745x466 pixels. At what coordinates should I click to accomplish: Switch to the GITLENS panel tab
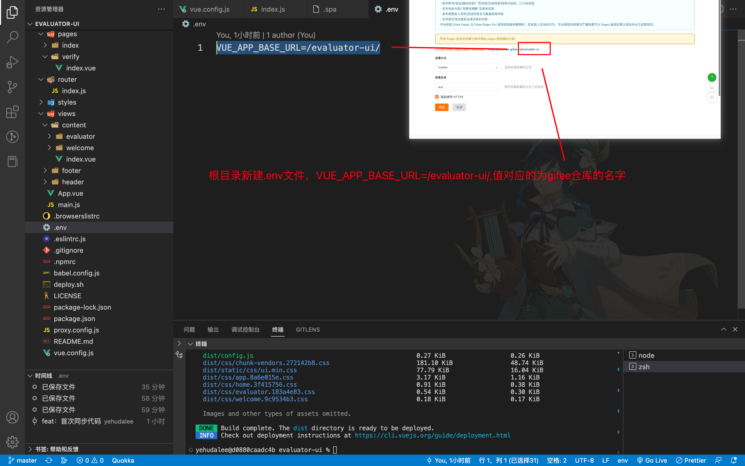308,330
